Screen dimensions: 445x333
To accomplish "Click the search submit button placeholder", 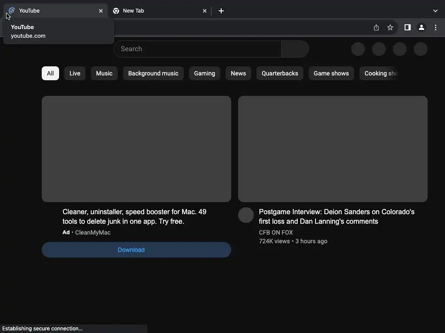I will [295, 49].
